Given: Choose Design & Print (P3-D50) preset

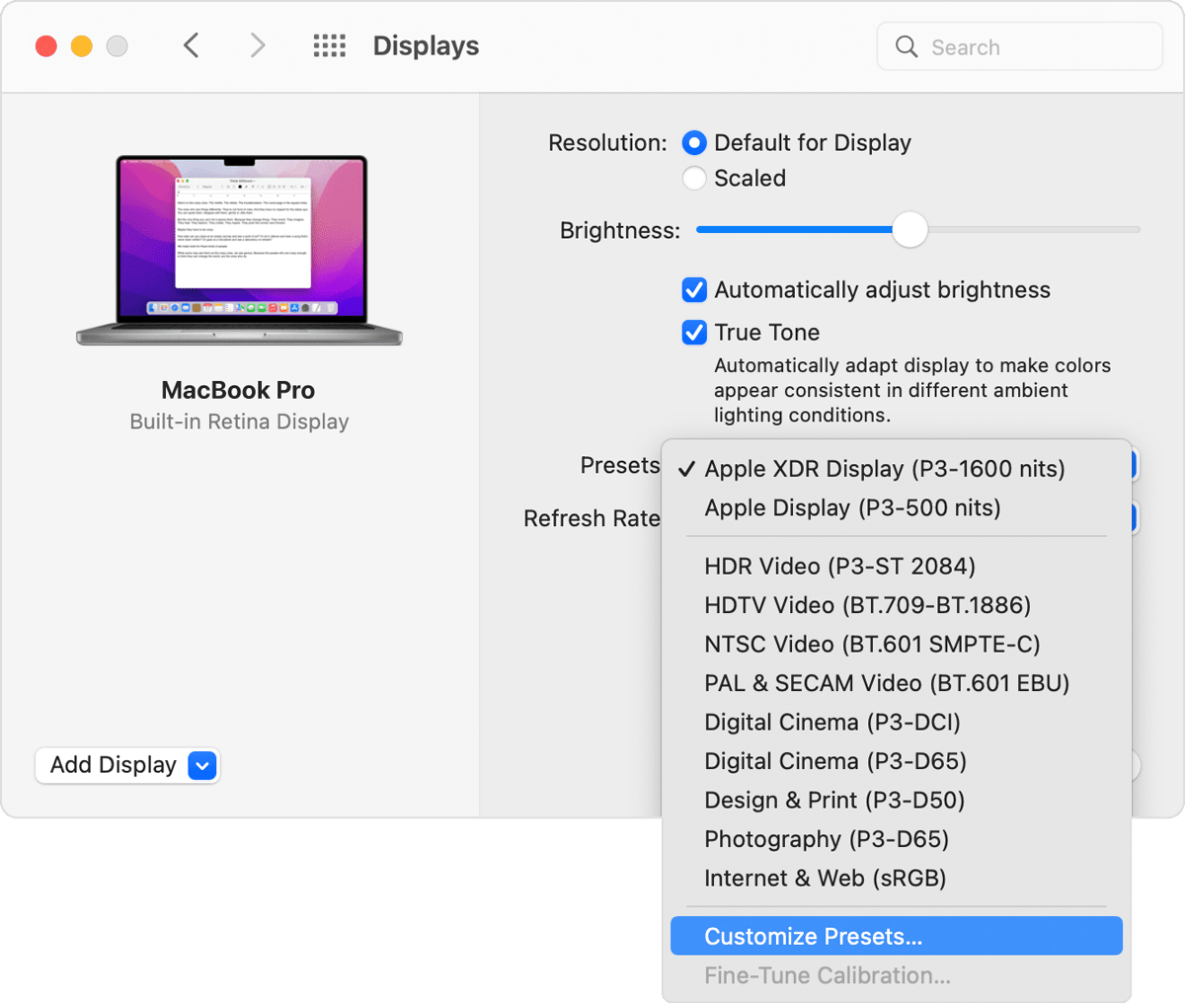Looking at the screenshot, I should point(897,801).
